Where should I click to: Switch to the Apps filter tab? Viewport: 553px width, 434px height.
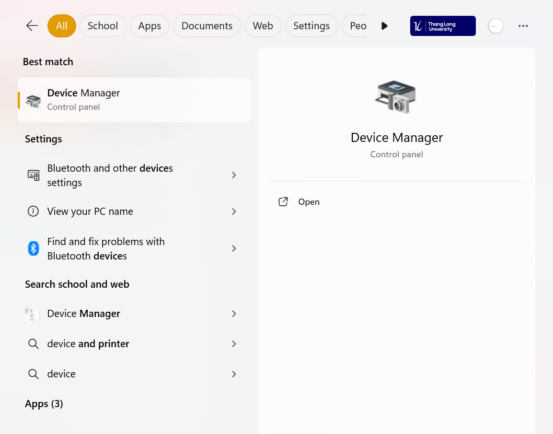click(x=150, y=26)
